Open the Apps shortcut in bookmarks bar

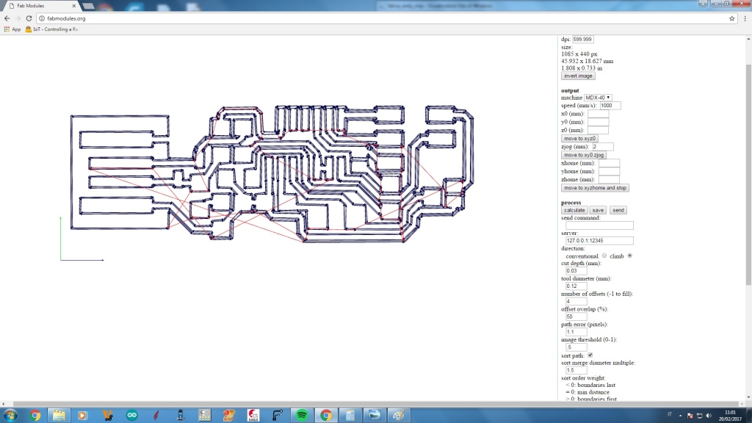(x=12, y=29)
